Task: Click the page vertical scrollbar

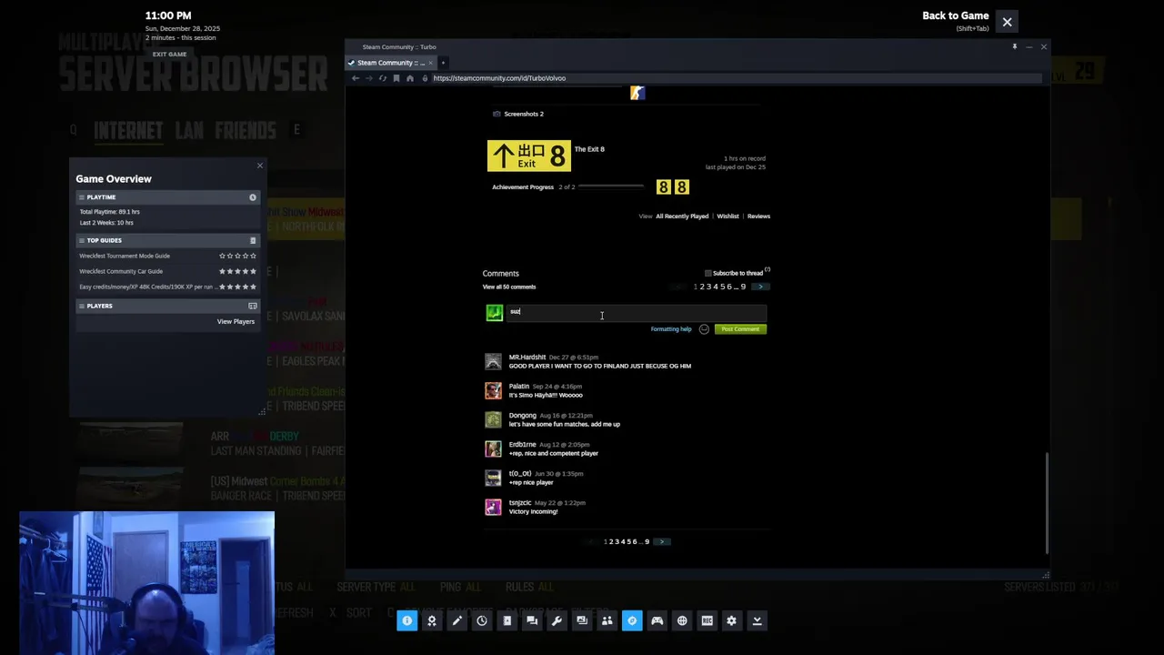Action: point(1047,502)
